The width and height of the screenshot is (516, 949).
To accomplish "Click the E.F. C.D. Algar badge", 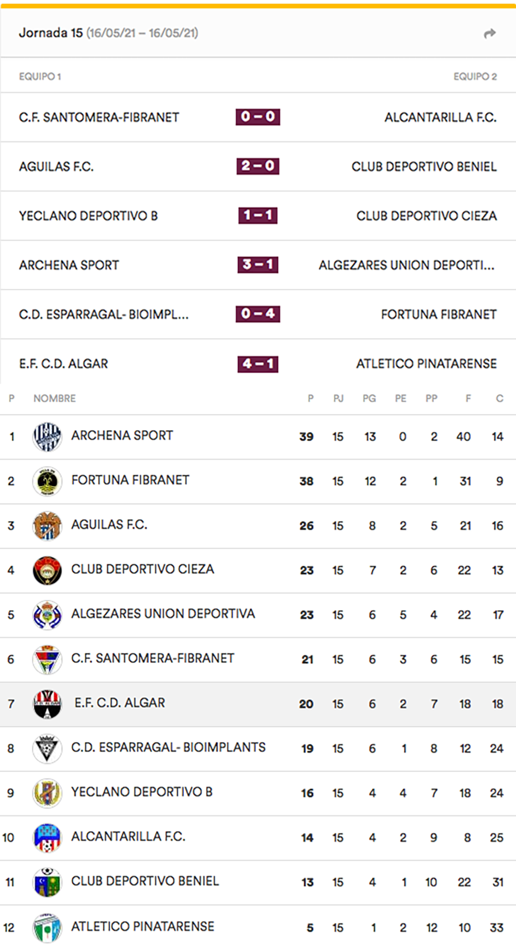I will coord(47,704).
